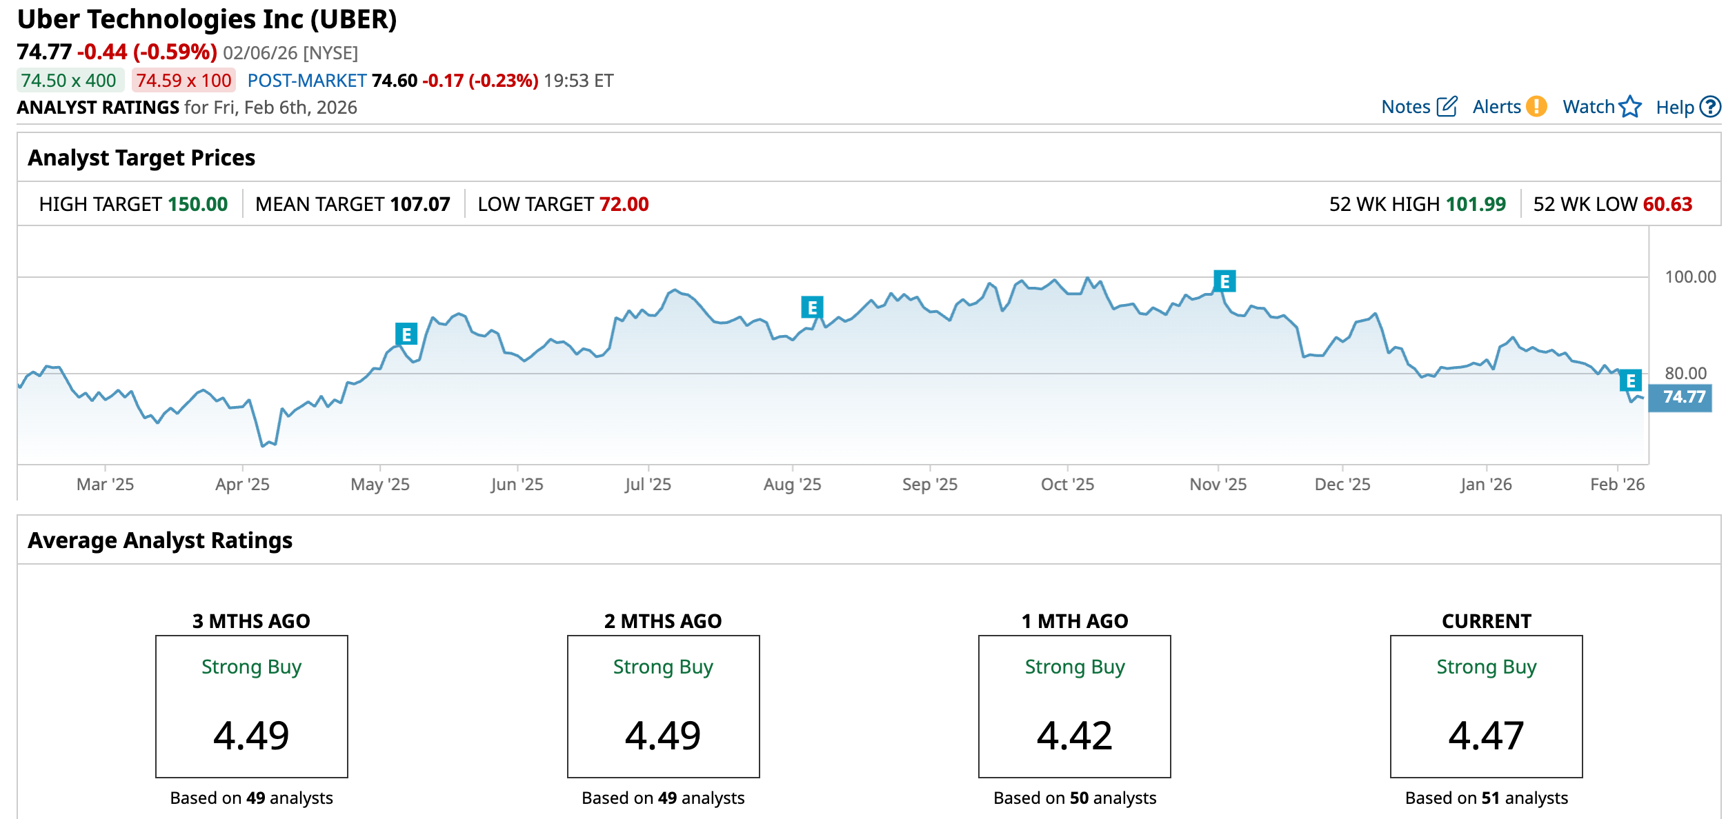Click the May '25 earnings E marker
Screen dimensions: 1726x819
(406, 334)
